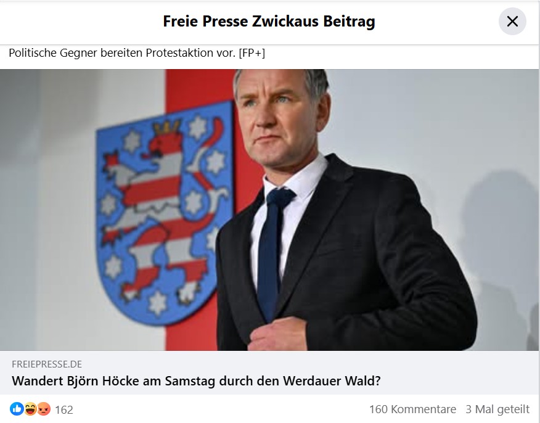540x423 pixels.
Task: Open the article preview photo
Action: point(269,210)
